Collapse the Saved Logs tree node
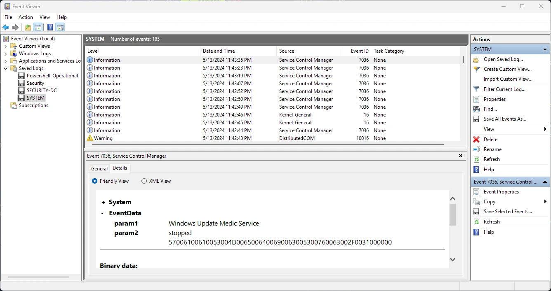Viewport: 551px width, 291px height. (x=6, y=68)
